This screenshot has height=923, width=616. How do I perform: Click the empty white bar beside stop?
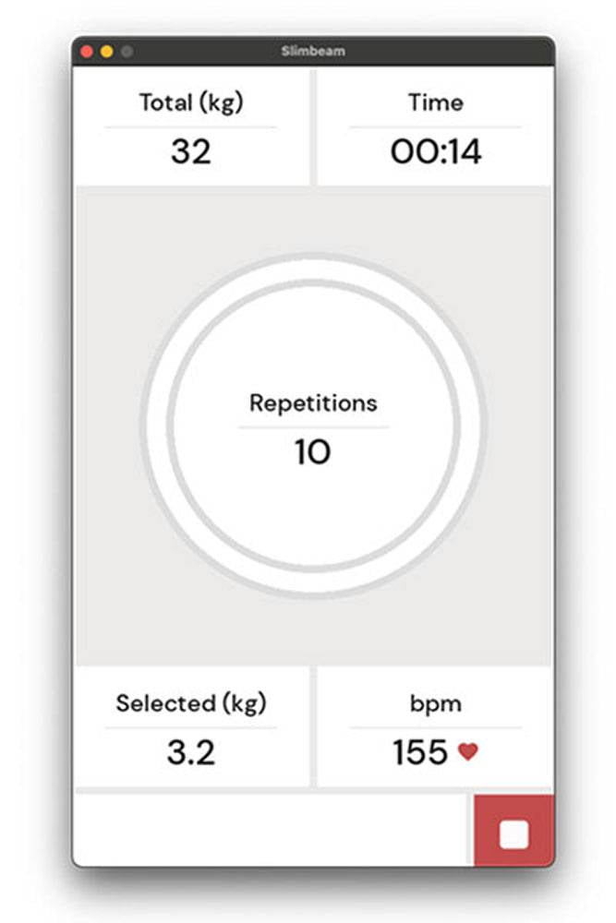pos(273,829)
